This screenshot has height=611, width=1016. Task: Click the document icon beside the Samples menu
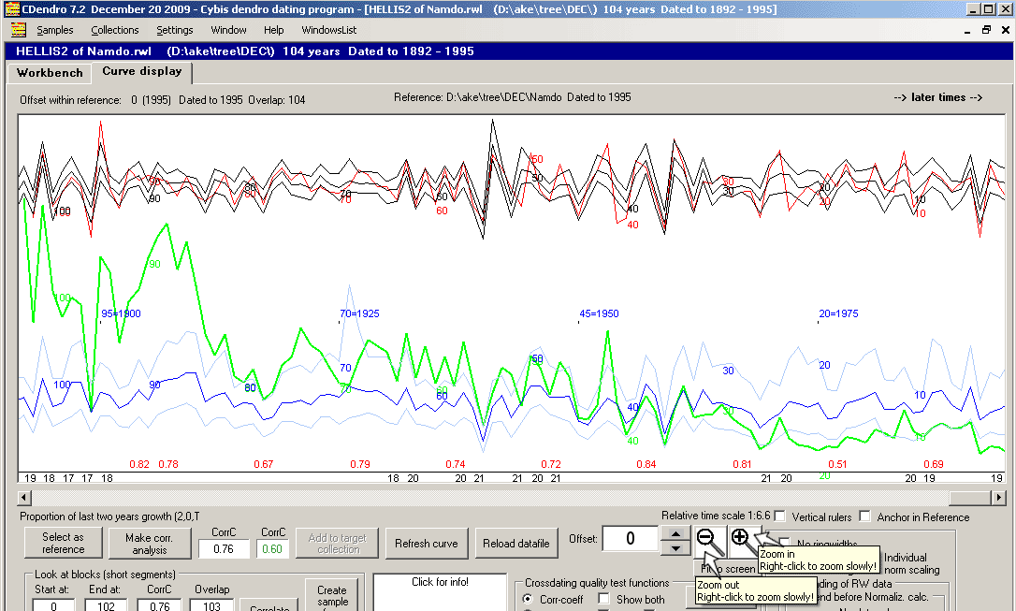point(18,30)
